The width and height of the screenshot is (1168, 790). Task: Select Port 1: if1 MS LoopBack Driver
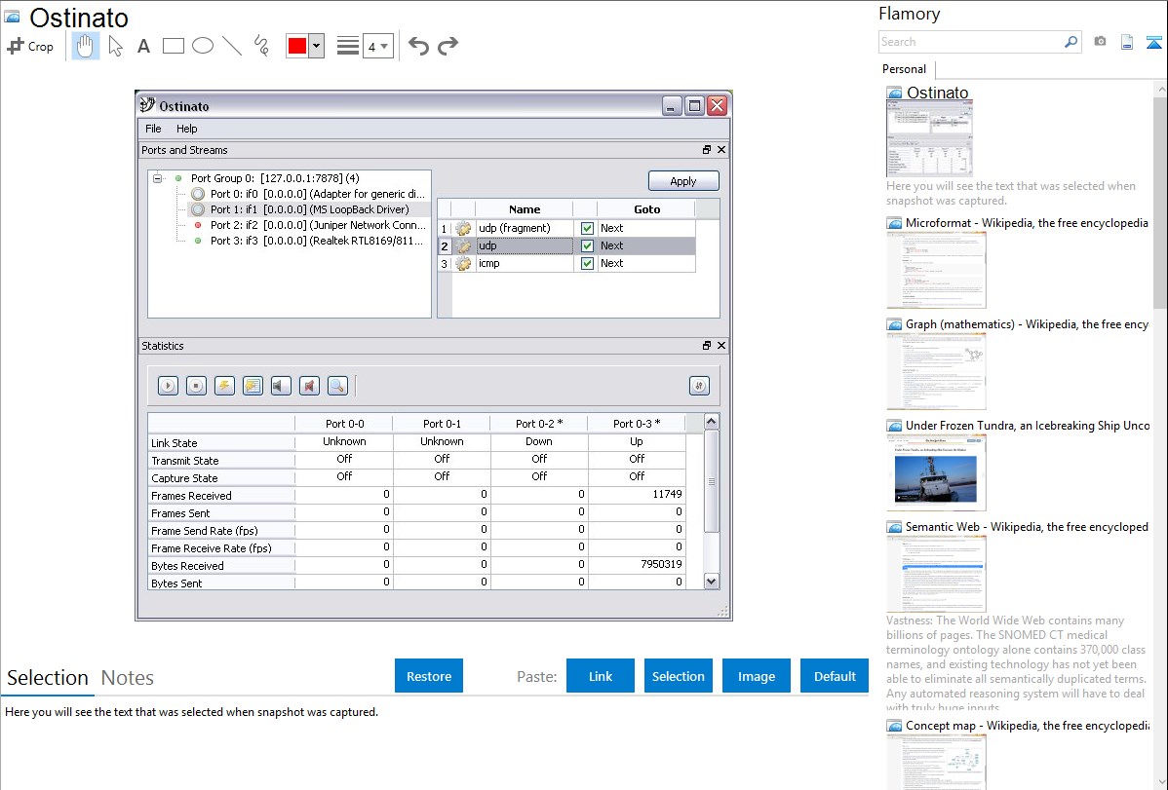pyautogui.click(x=309, y=210)
